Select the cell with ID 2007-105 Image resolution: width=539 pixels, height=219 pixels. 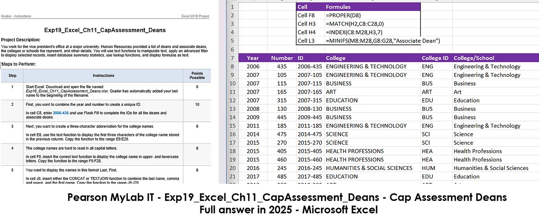pos(310,75)
